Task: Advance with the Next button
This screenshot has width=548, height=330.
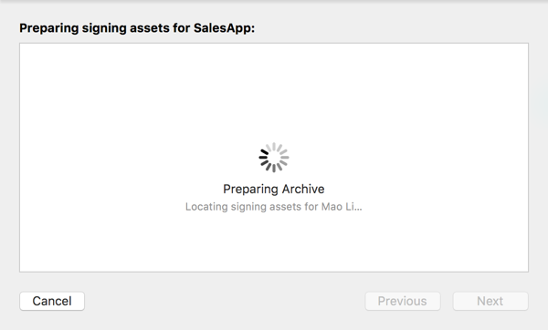Action: click(x=490, y=301)
